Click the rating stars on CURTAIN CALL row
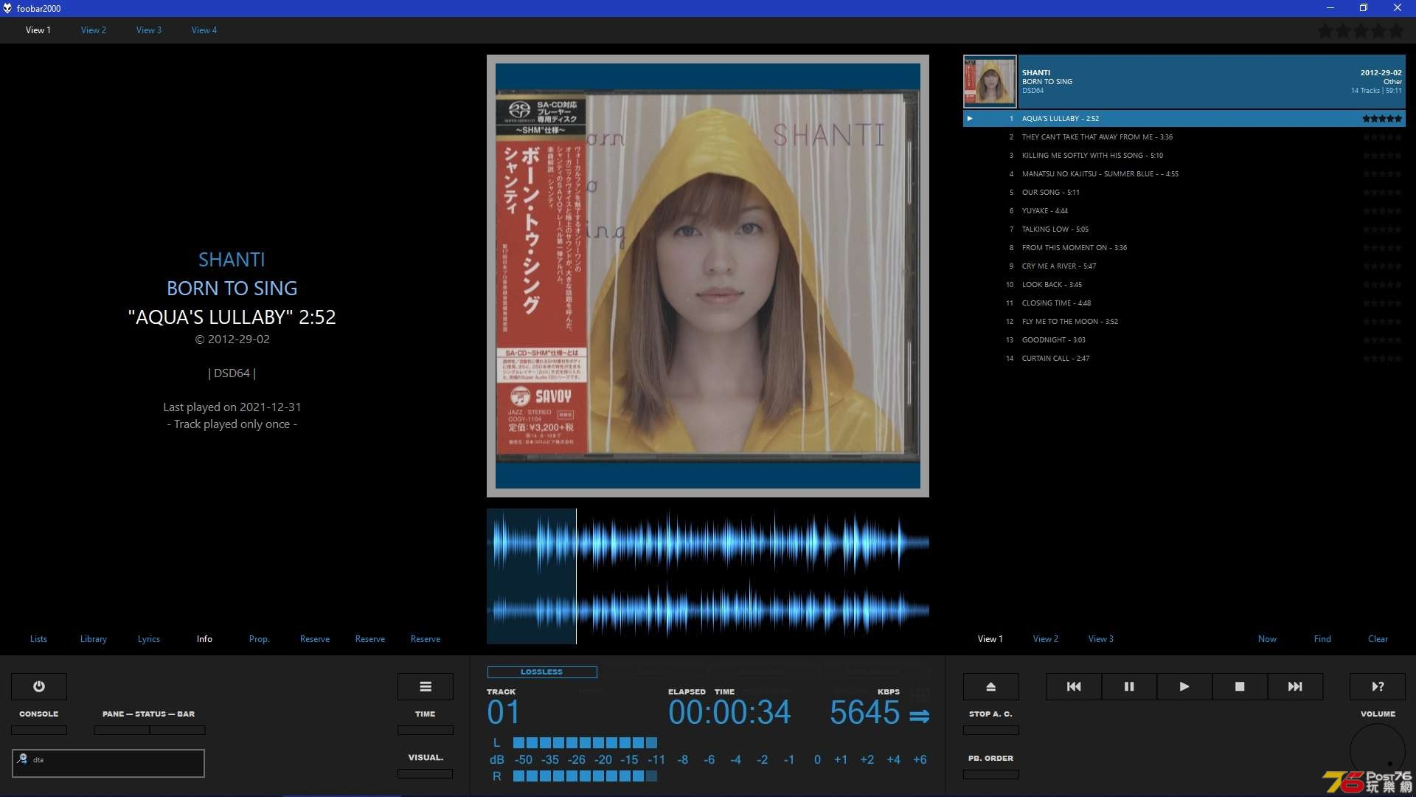This screenshot has height=797, width=1416. pos(1382,358)
